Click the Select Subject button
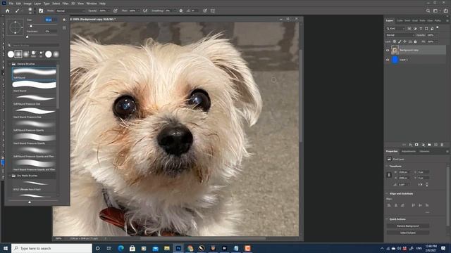 coord(408,233)
